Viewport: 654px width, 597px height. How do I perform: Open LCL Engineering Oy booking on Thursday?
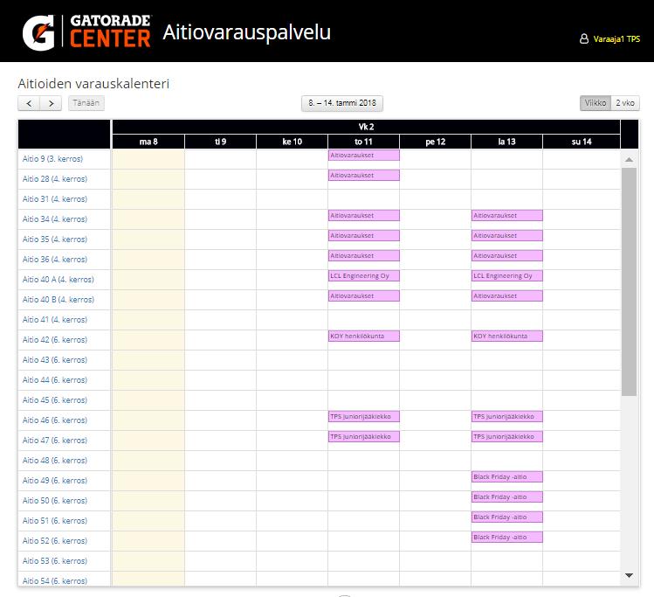(x=364, y=276)
